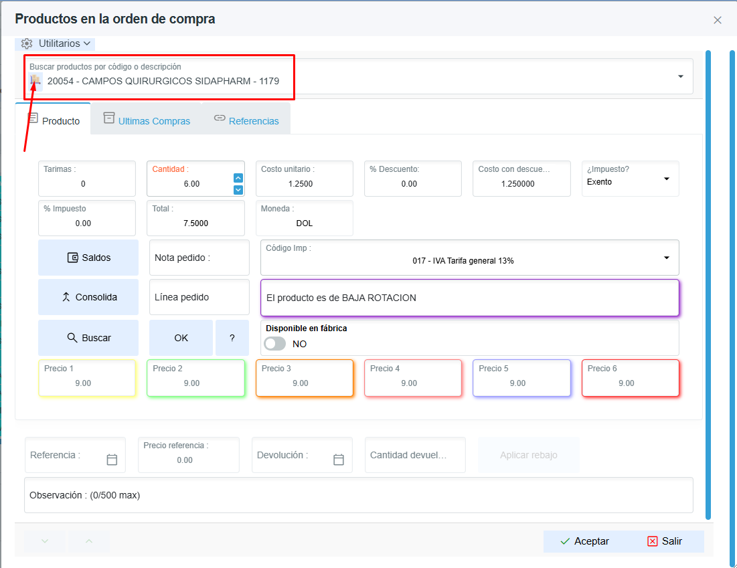Click the Utilitarios gear icon
Screen dimensions: 737x568
(27, 43)
